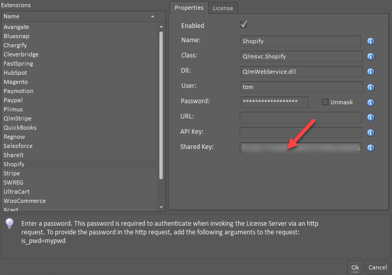
Task: Select Magento in the extensions list
Action: tap(79, 82)
